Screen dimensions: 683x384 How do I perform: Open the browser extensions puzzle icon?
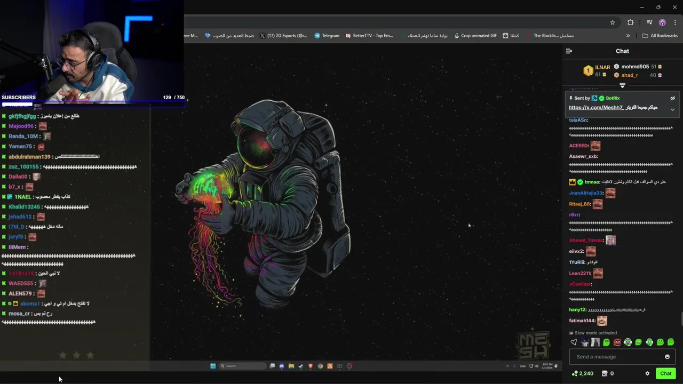[x=631, y=22]
